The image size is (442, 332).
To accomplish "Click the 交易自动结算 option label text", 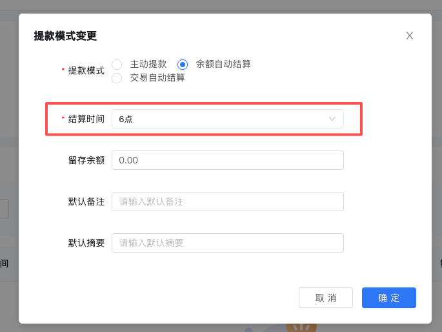I will click(x=157, y=78).
